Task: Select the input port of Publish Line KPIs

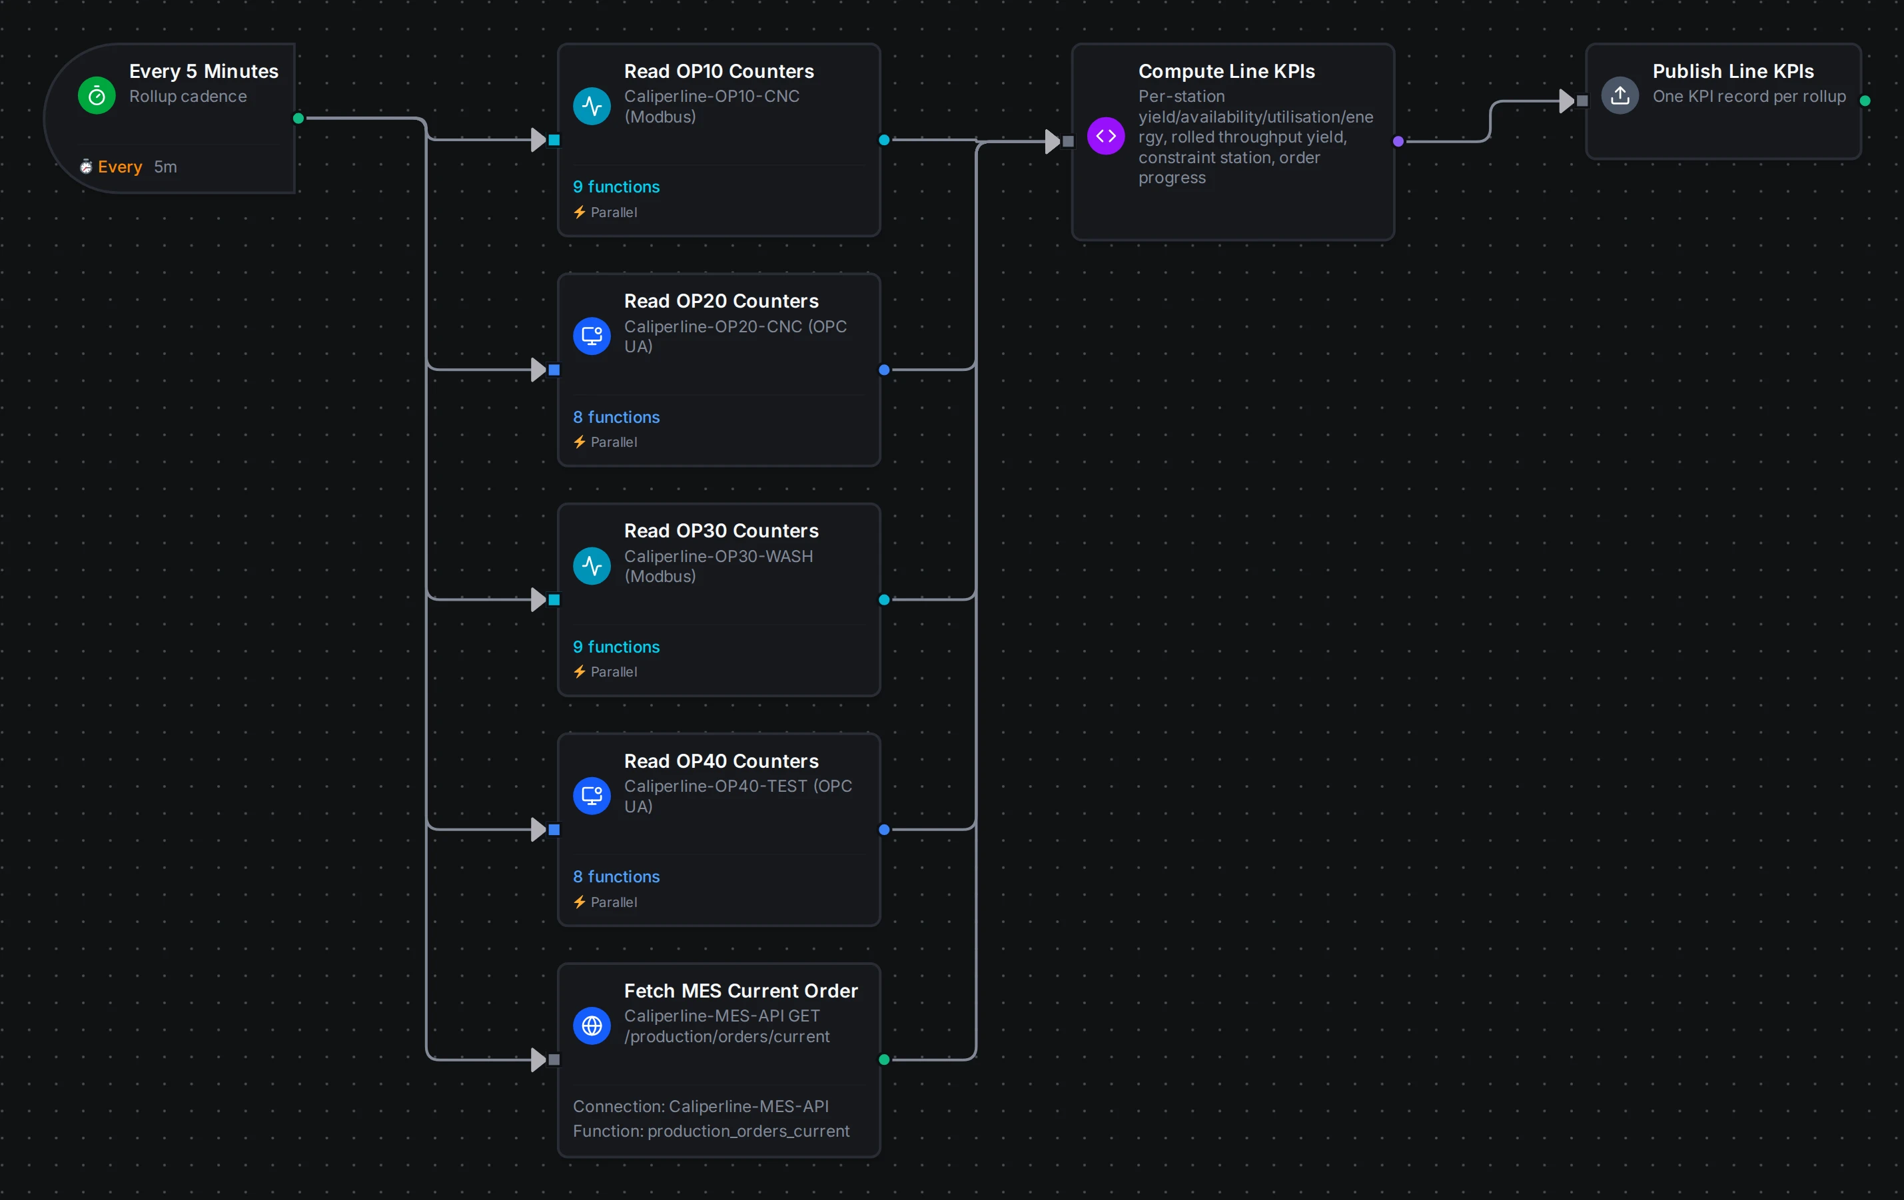Action: coord(1582,101)
